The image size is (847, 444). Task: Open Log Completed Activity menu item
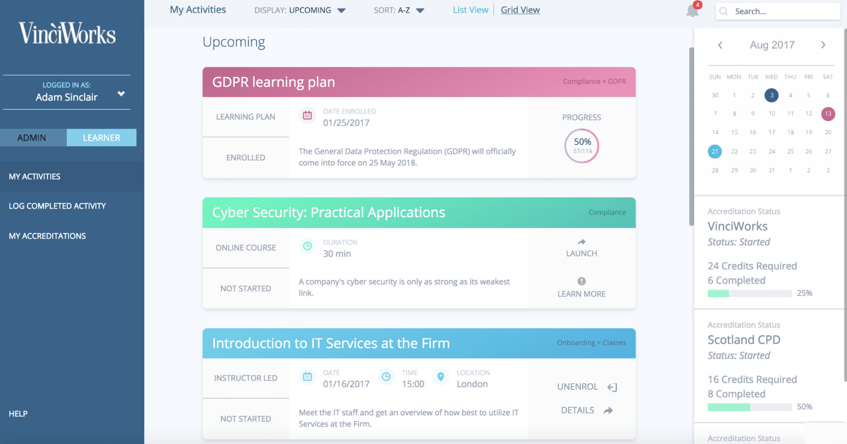point(57,206)
